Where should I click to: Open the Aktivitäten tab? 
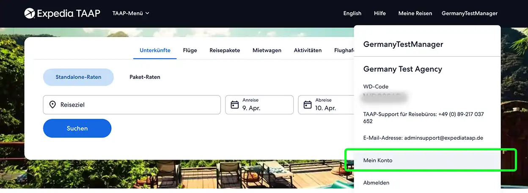pyautogui.click(x=308, y=50)
